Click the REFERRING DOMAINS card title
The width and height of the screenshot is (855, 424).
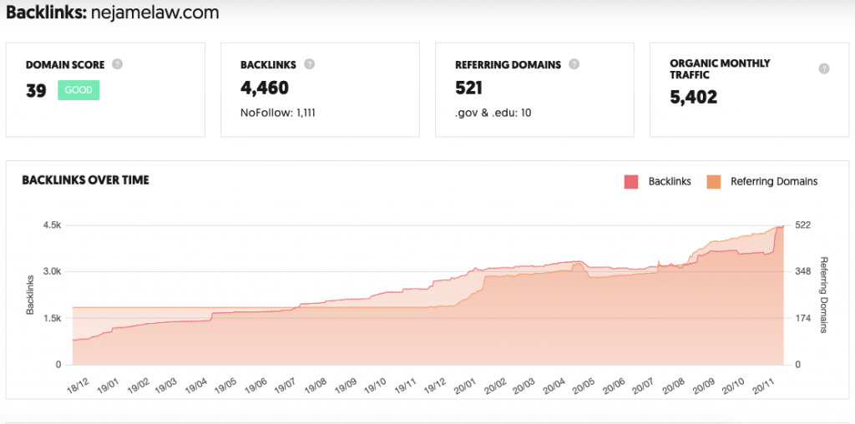pos(508,65)
